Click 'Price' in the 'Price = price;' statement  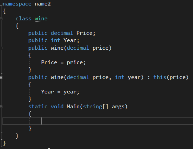tap(49, 62)
